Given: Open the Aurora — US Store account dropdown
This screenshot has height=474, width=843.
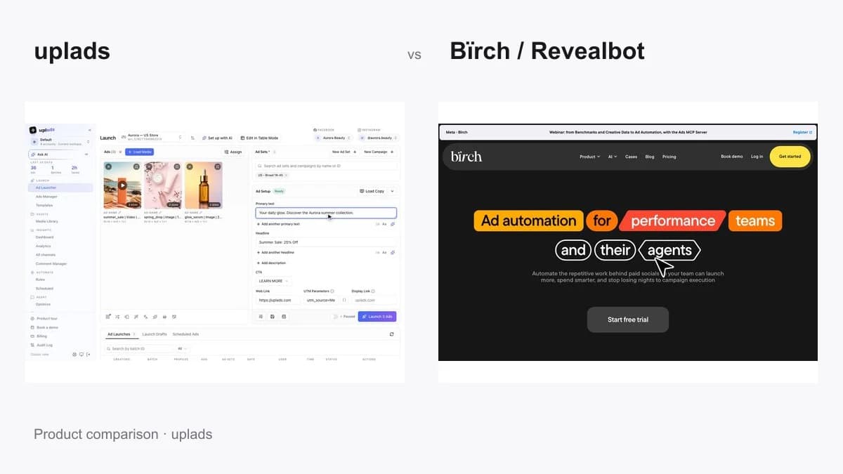Looking at the screenshot, I should (x=152, y=138).
